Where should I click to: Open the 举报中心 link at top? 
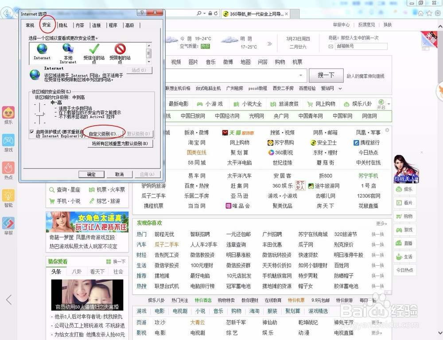coord(341,24)
